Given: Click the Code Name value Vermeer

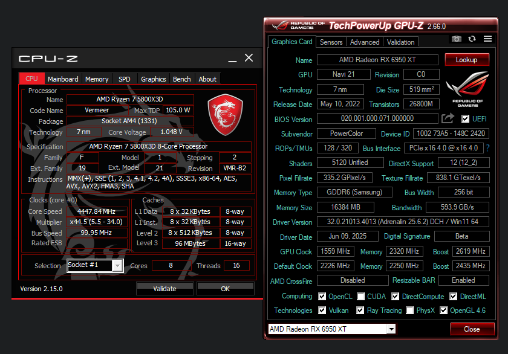Looking at the screenshot, I should pos(97,110).
